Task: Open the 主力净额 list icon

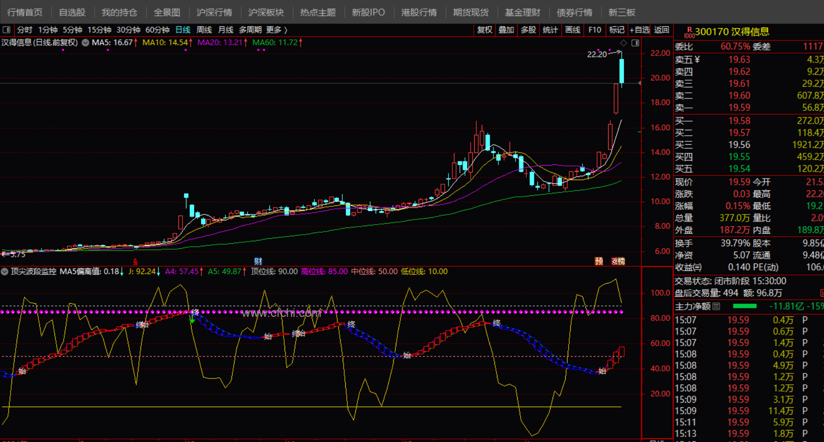Action: [716, 306]
